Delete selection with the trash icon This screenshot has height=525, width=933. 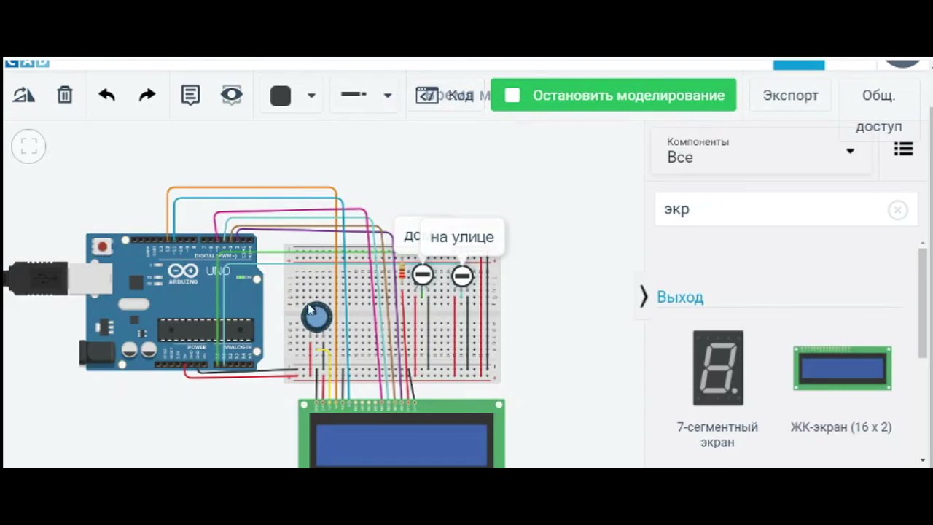(65, 95)
